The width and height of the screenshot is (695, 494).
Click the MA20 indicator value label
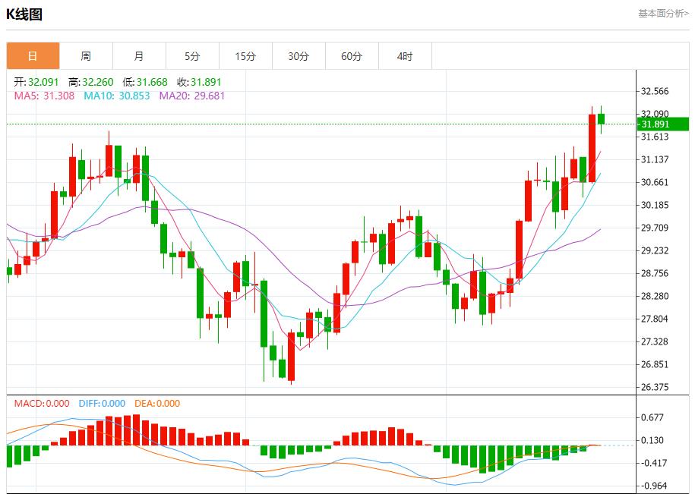click(191, 96)
